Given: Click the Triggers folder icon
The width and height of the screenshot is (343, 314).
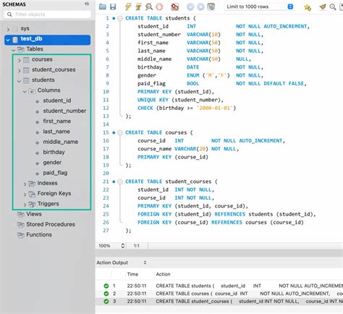Looking at the screenshot, I should [32, 205].
